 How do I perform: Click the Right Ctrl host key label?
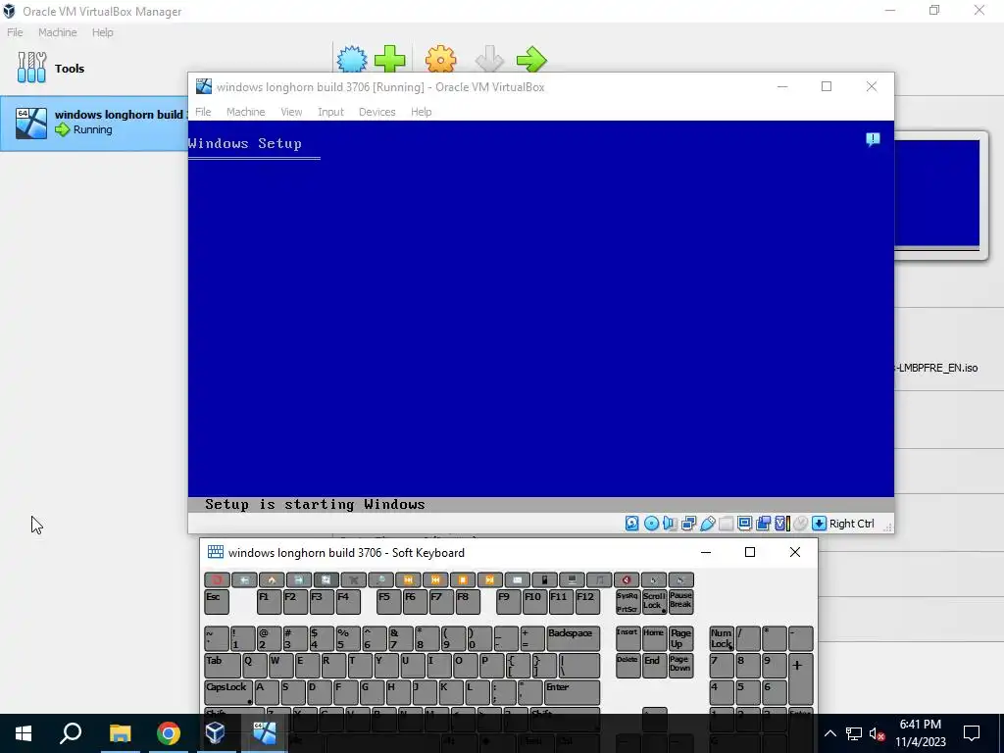pyautogui.click(x=852, y=524)
